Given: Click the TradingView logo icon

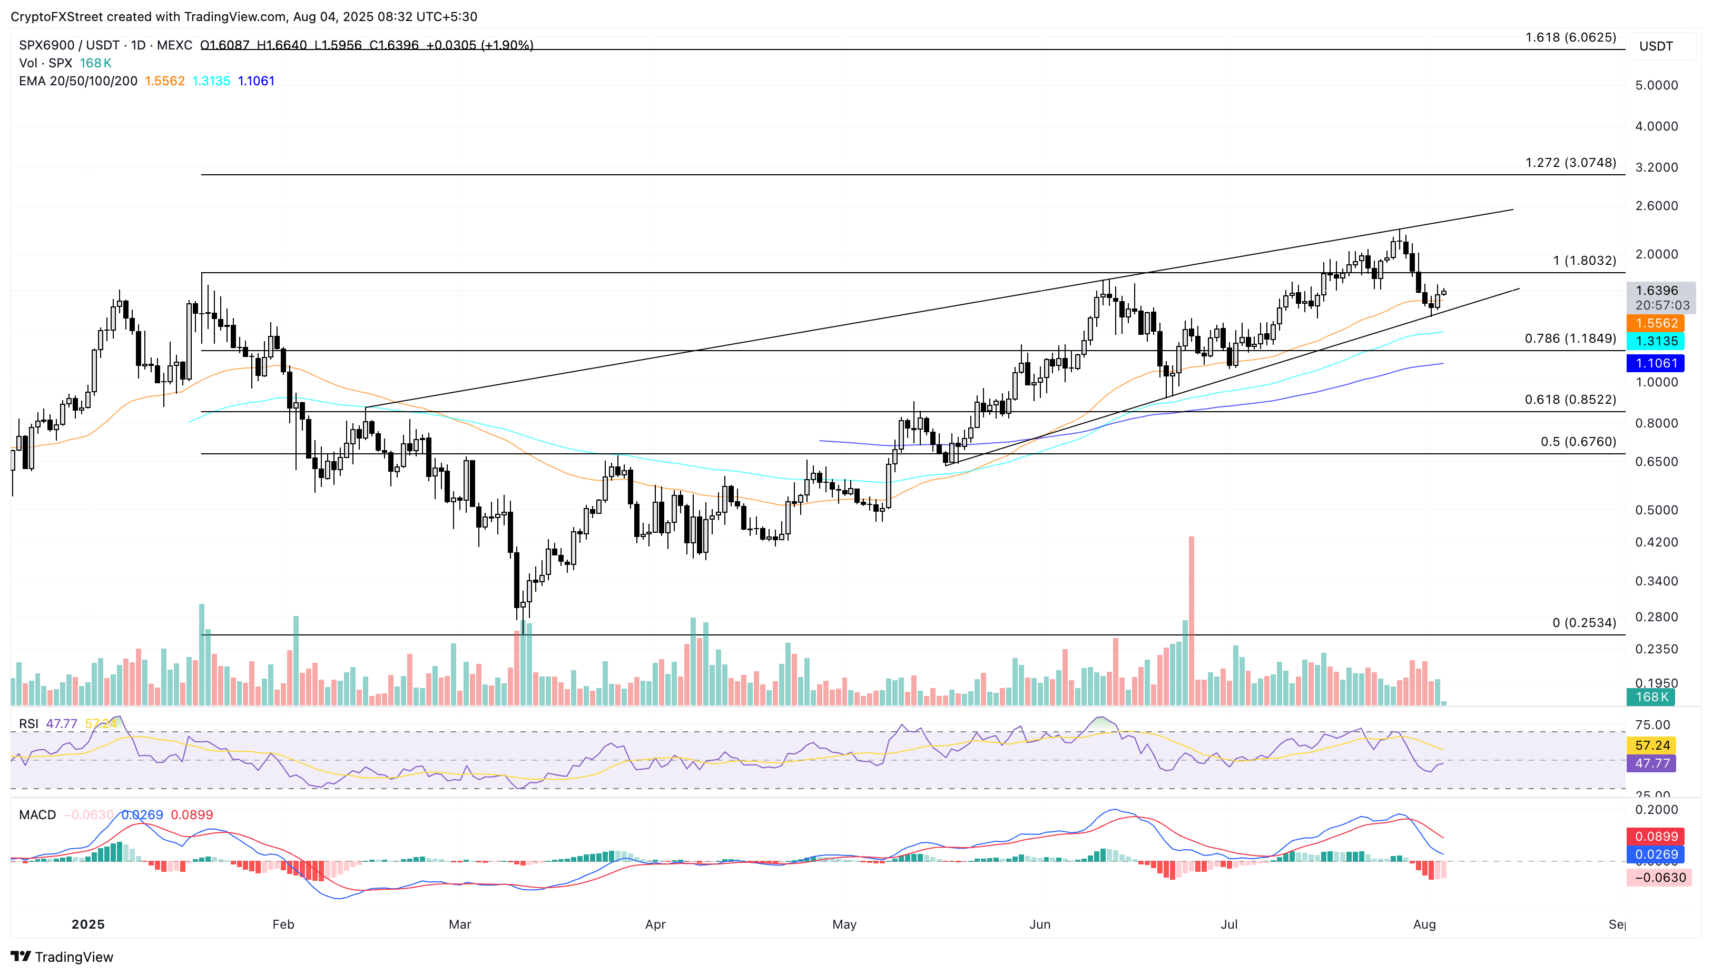Looking at the screenshot, I should [x=20, y=956].
